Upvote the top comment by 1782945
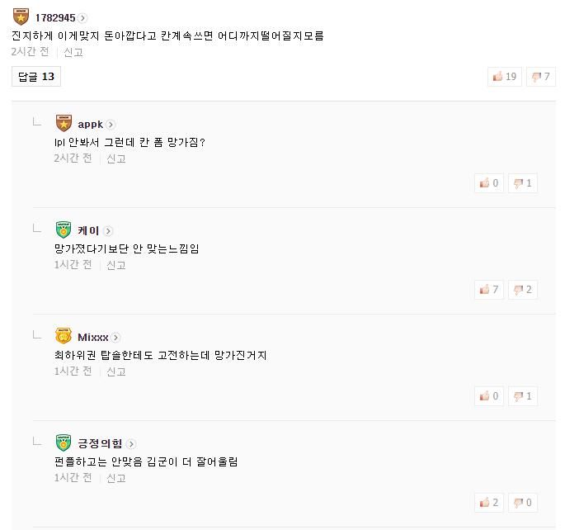The width and height of the screenshot is (565, 530). tap(505, 77)
